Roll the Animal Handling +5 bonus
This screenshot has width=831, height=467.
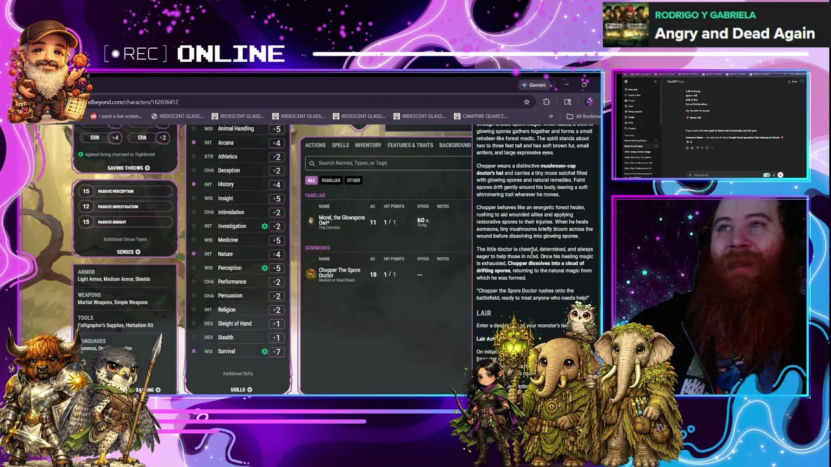(x=277, y=128)
